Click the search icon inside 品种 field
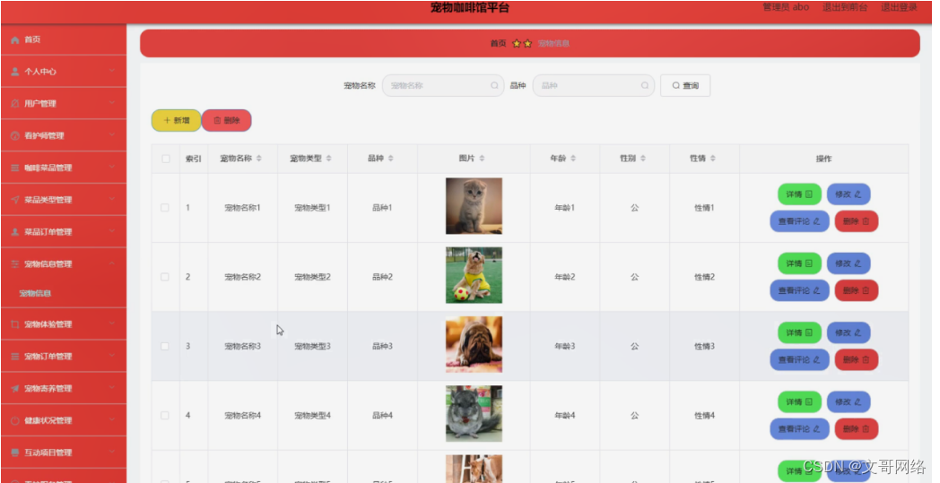 coord(645,86)
